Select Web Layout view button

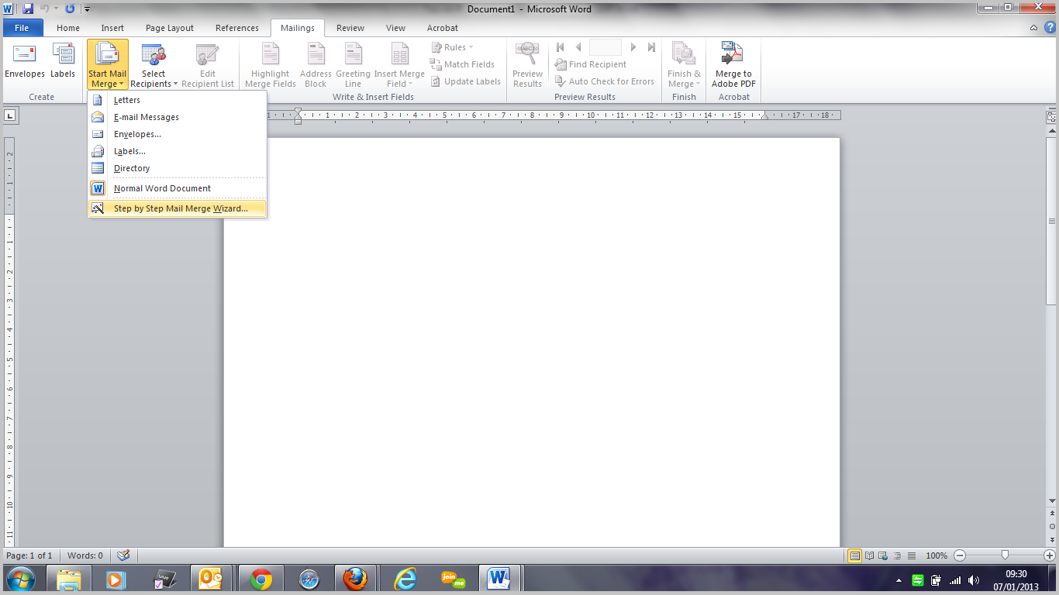(x=883, y=555)
